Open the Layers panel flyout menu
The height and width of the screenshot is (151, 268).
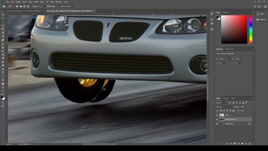[253, 98]
